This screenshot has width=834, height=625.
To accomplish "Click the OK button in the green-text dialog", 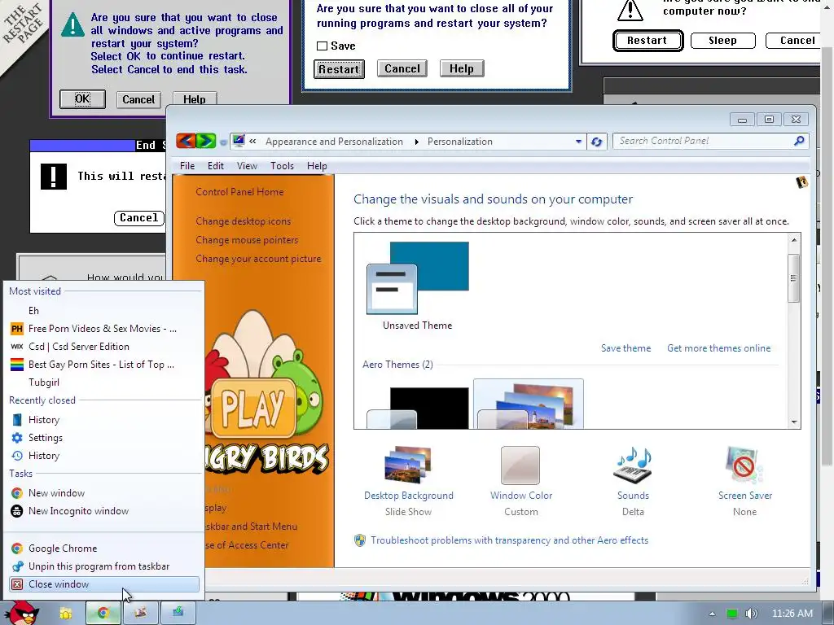I will pos(82,98).
